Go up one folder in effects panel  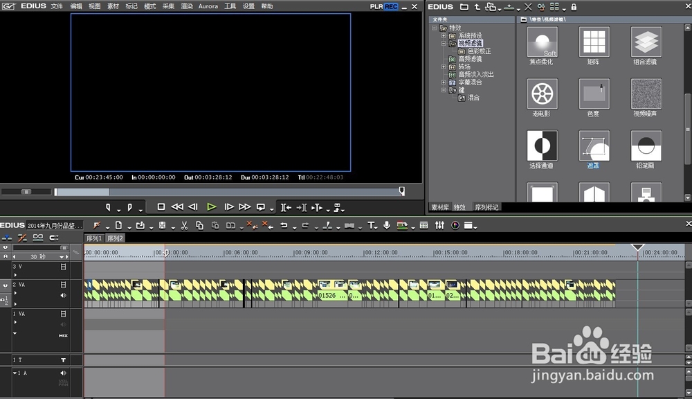pos(477,7)
